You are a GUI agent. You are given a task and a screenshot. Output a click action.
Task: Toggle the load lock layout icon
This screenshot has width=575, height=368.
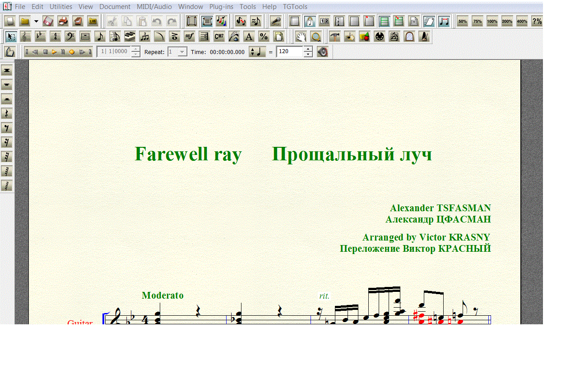(x=309, y=21)
